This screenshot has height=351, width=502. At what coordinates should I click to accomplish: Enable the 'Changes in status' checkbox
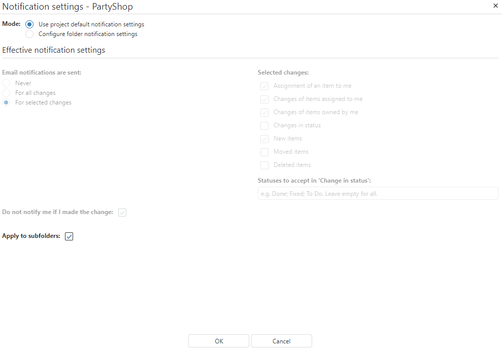coord(264,126)
